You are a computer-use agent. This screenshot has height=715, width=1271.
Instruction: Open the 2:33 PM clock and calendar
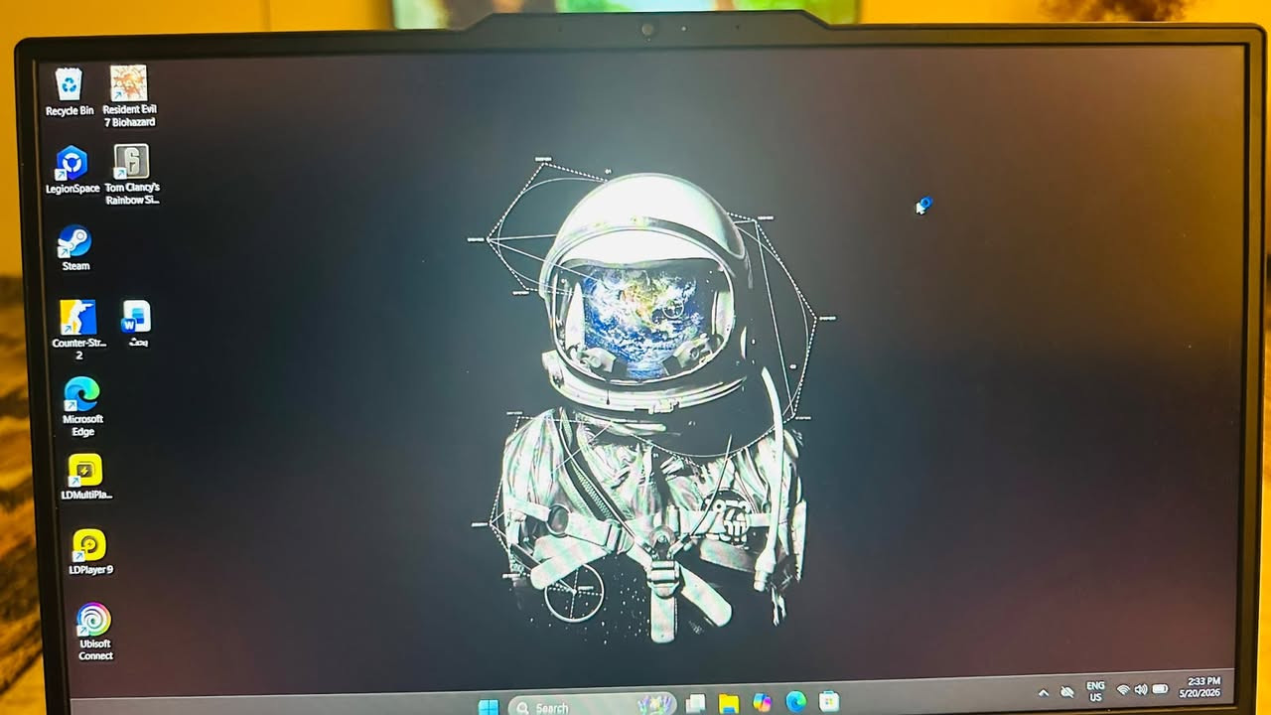(x=1199, y=686)
